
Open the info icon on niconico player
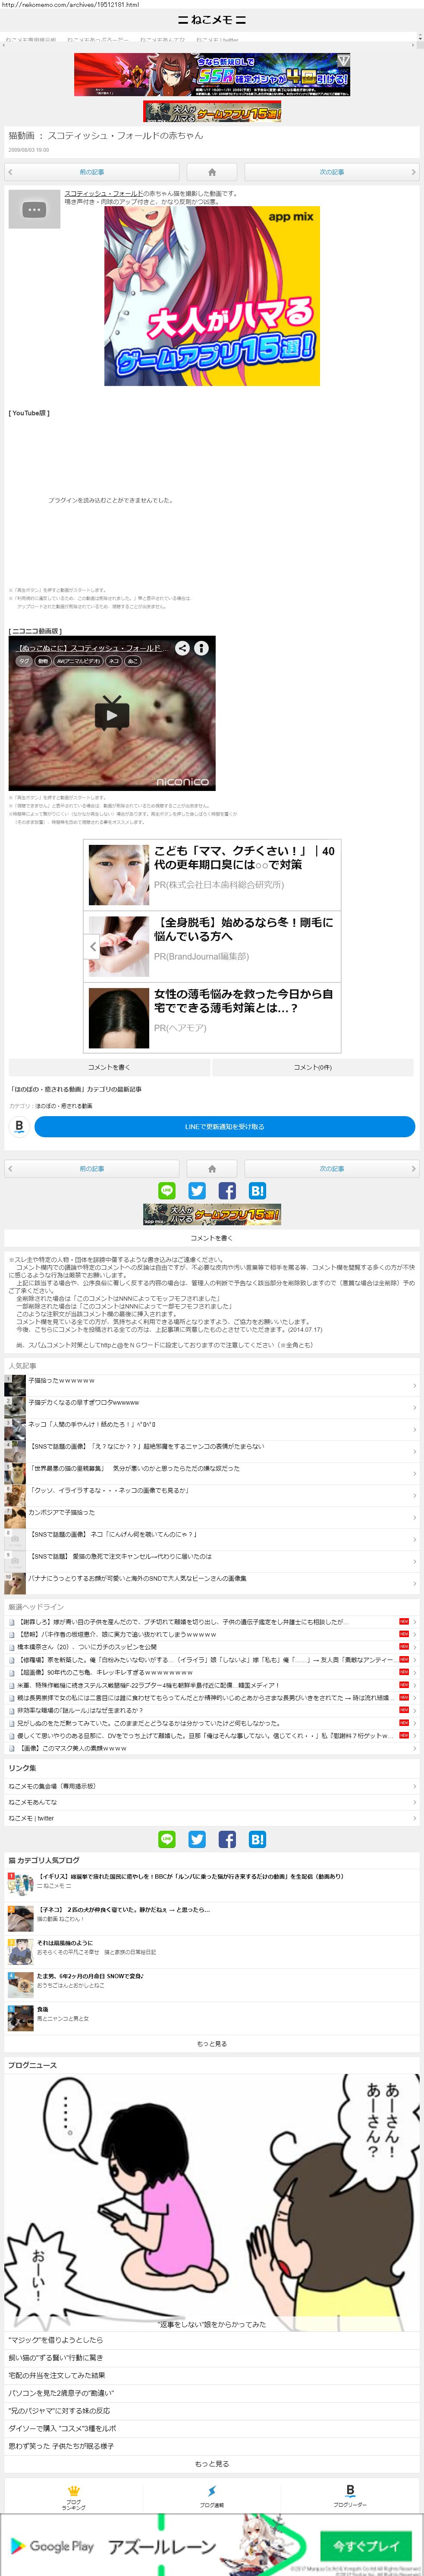coord(201,648)
